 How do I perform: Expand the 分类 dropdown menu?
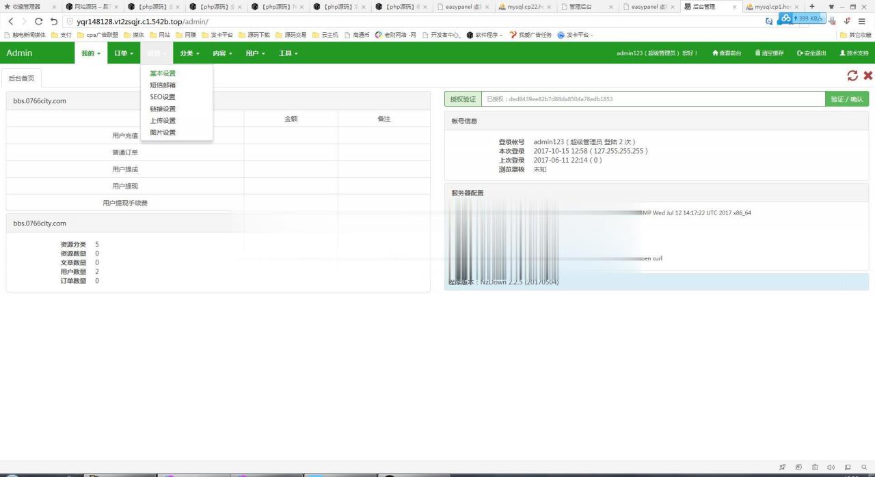pos(189,53)
